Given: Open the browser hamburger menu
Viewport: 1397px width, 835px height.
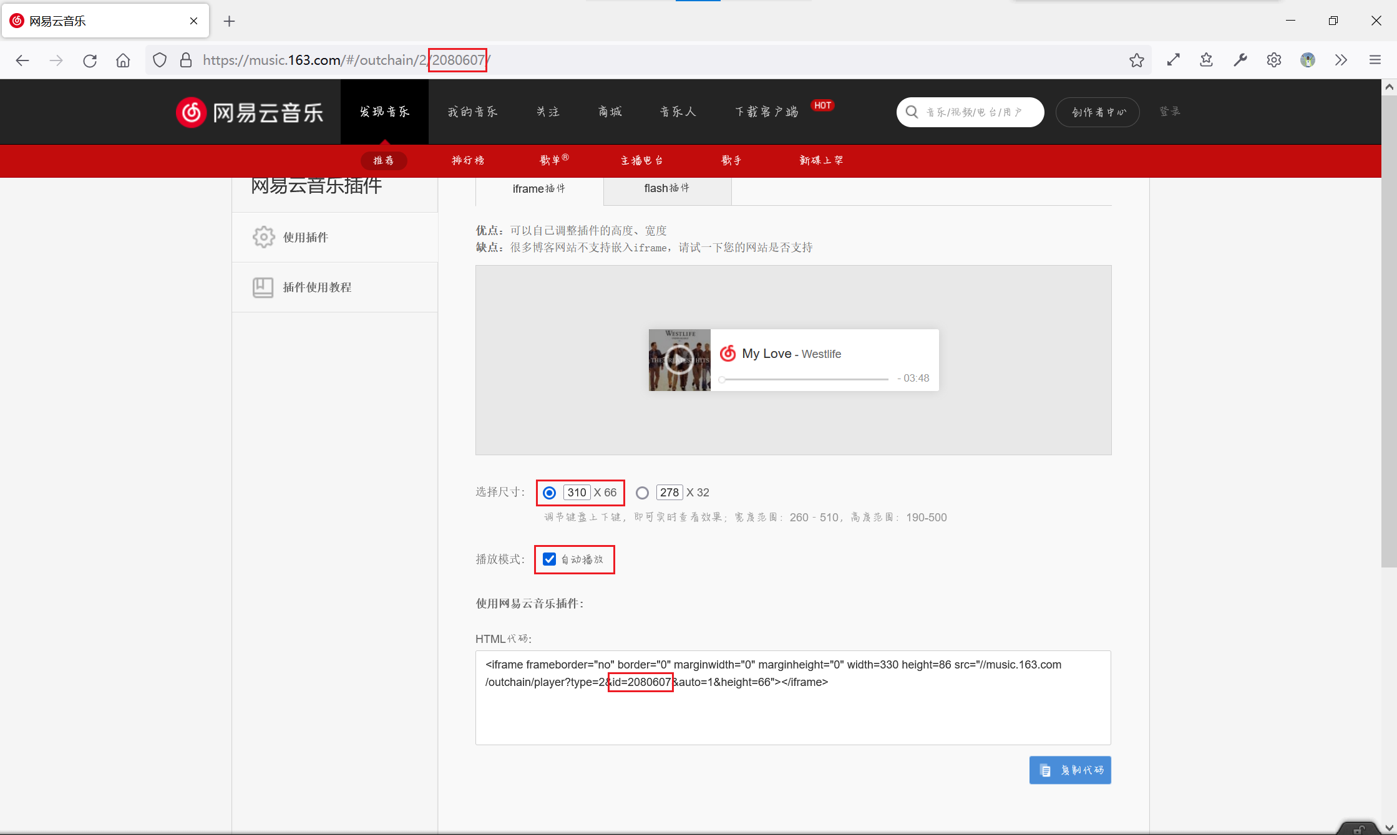Looking at the screenshot, I should [1375, 60].
